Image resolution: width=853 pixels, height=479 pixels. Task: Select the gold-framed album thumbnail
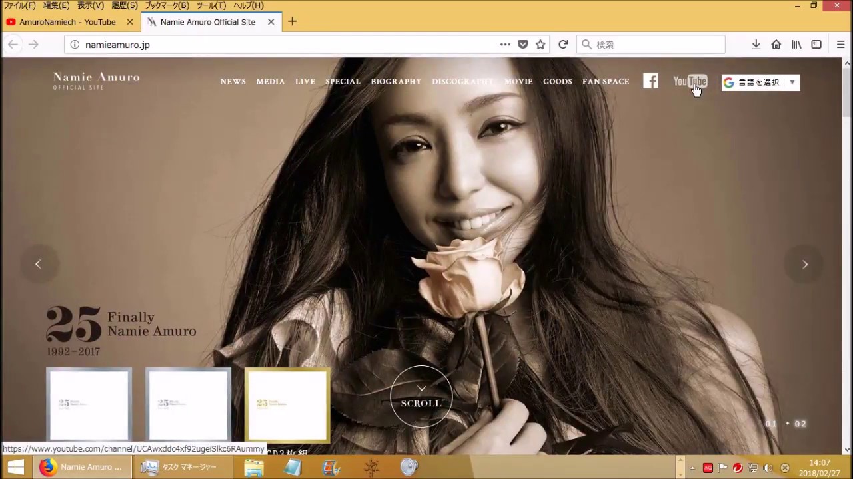[287, 404]
